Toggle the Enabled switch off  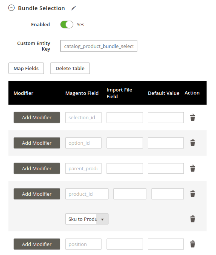click(x=67, y=24)
